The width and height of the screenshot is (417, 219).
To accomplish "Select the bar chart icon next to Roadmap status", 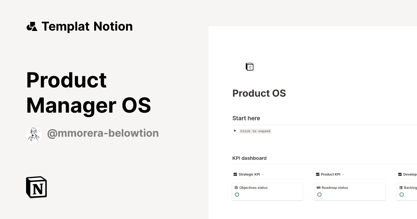I will pyautogui.click(x=319, y=187).
